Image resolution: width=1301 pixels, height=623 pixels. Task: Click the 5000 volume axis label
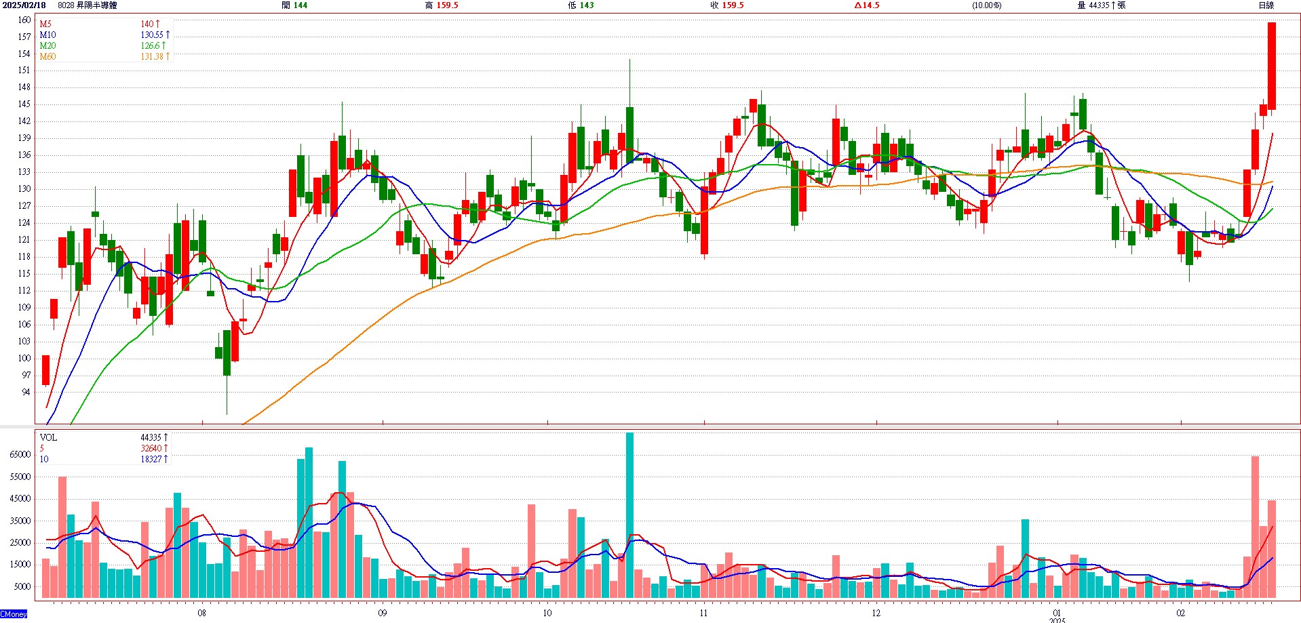pyautogui.click(x=22, y=586)
